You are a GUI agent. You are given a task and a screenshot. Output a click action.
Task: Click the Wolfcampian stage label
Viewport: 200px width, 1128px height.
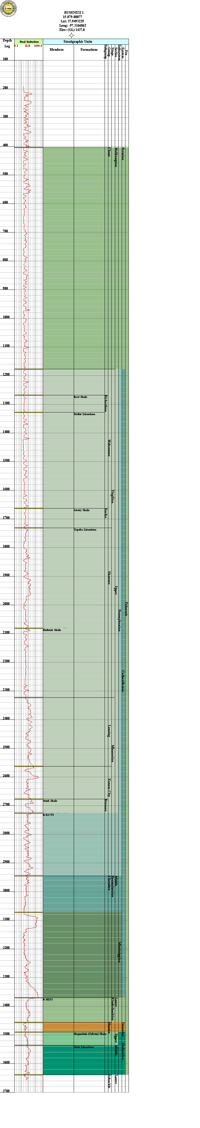(116, 157)
